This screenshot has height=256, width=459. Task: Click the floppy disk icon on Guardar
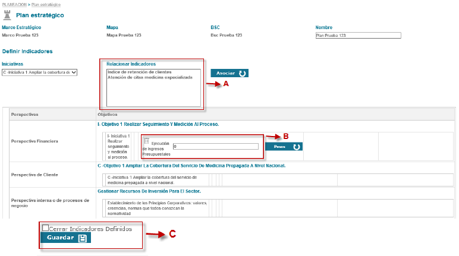pos(82,238)
